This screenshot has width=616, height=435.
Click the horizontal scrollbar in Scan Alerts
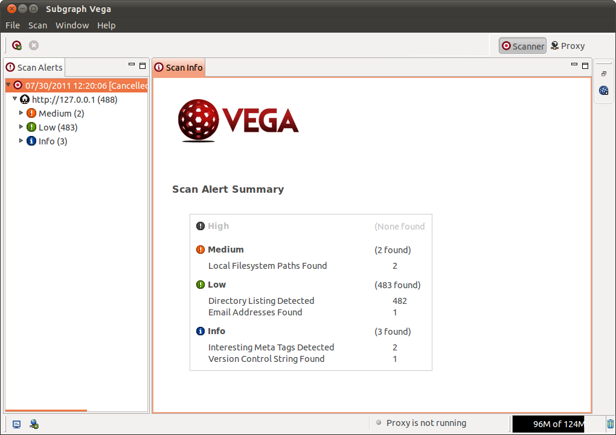pos(46,411)
